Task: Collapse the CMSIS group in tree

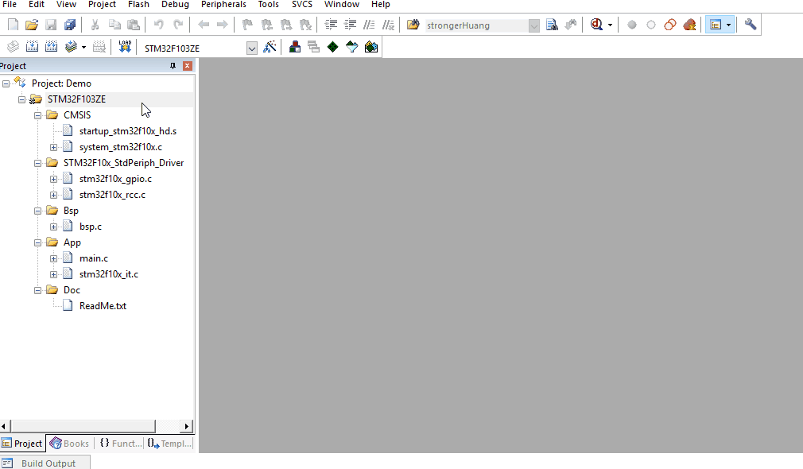Action: 38,115
